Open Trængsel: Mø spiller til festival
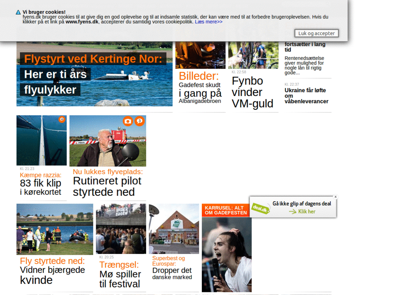393x295 pixels. pyautogui.click(x=120, y=274)
